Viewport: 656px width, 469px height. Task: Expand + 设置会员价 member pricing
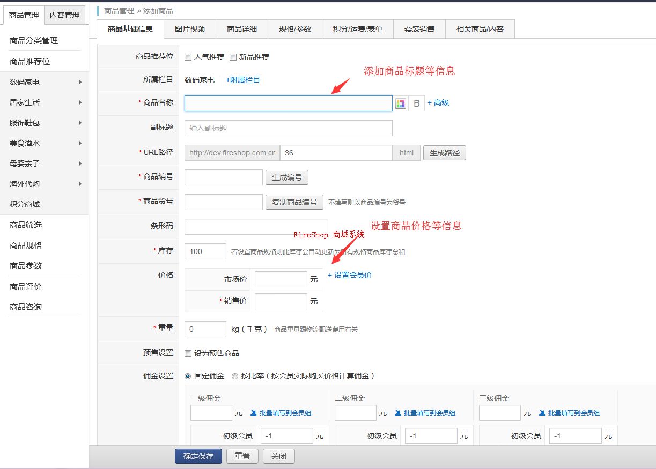point(350,275)
